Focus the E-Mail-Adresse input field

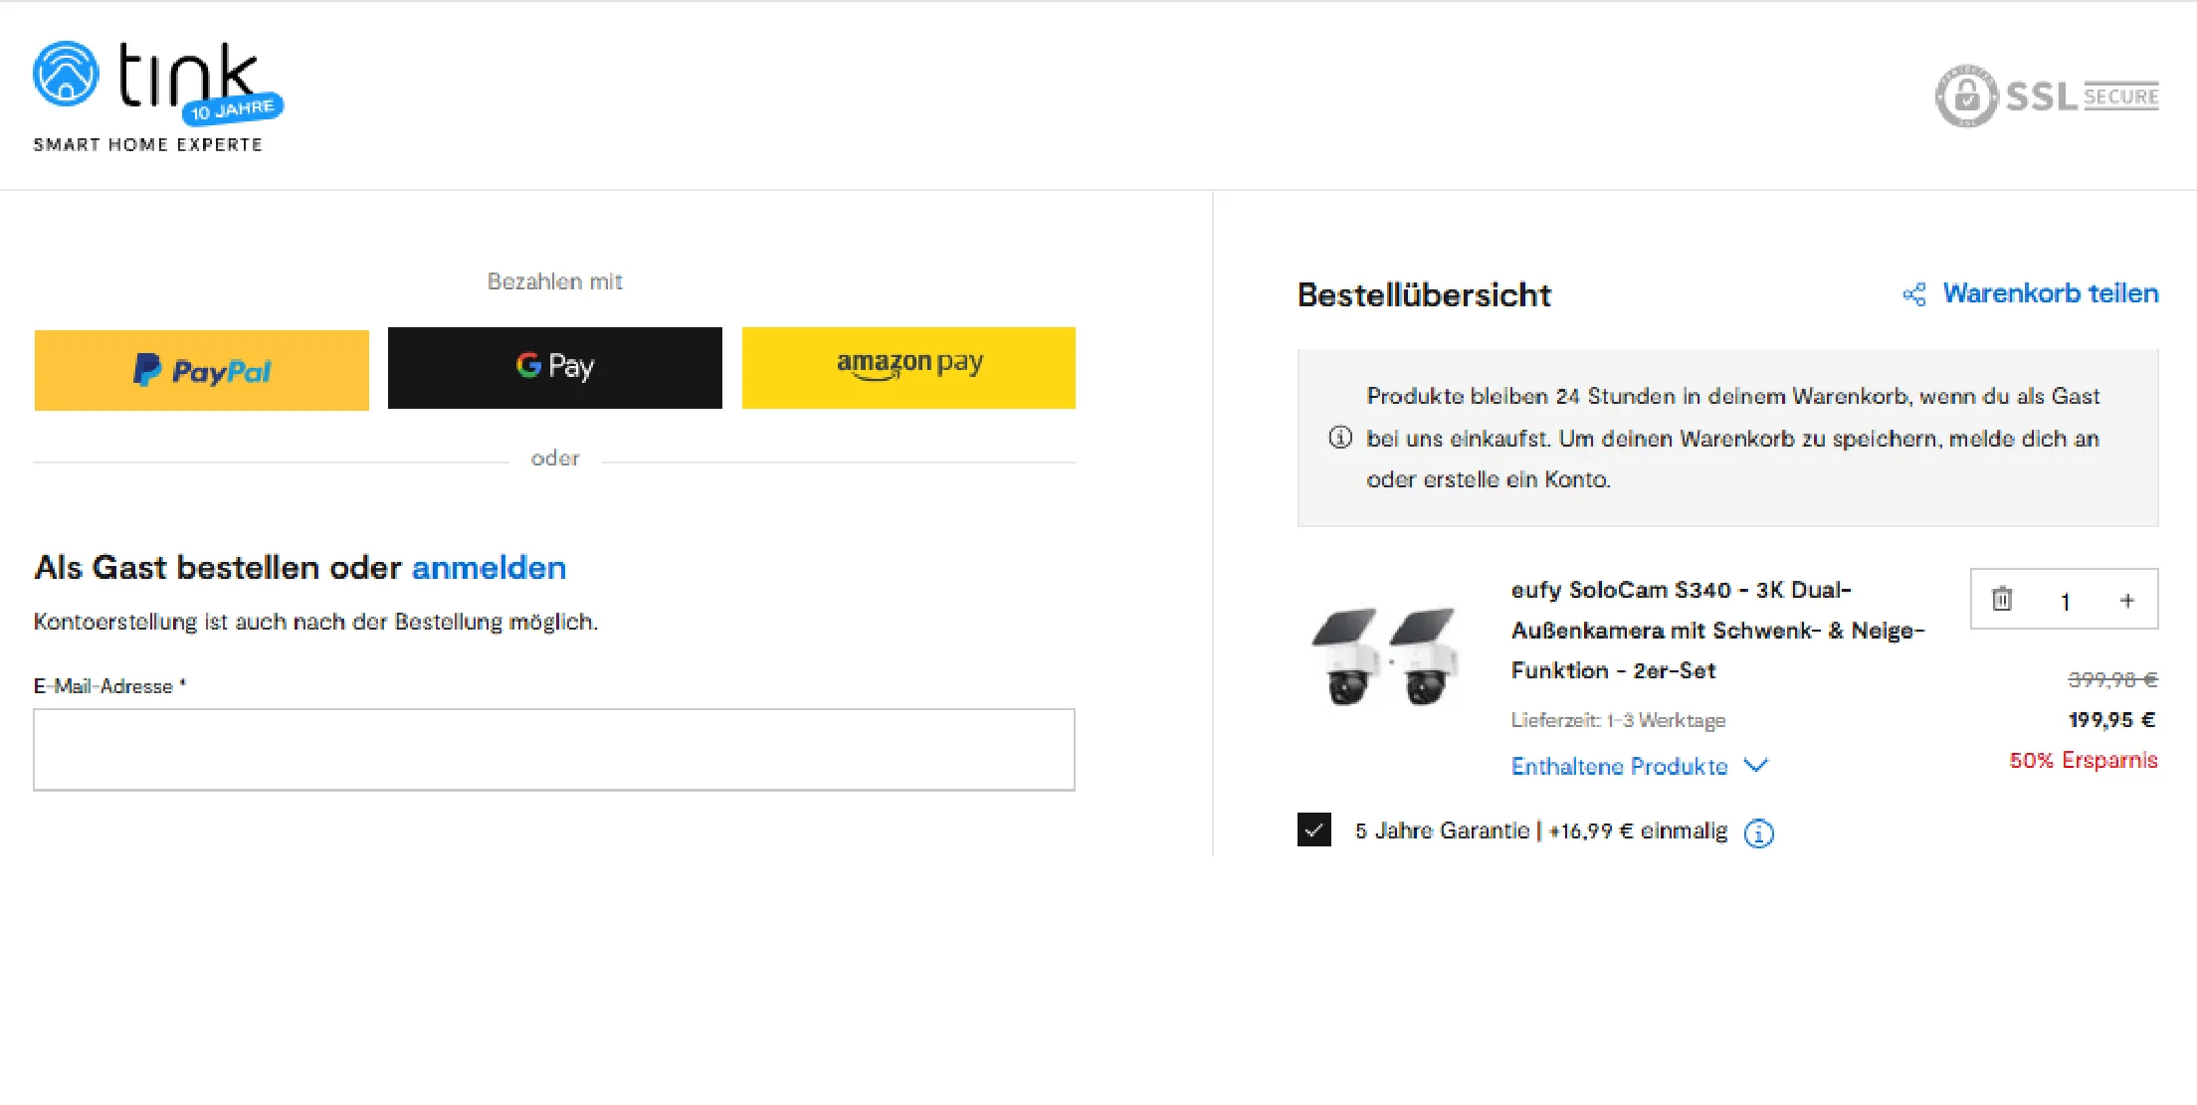click(554, 750)
